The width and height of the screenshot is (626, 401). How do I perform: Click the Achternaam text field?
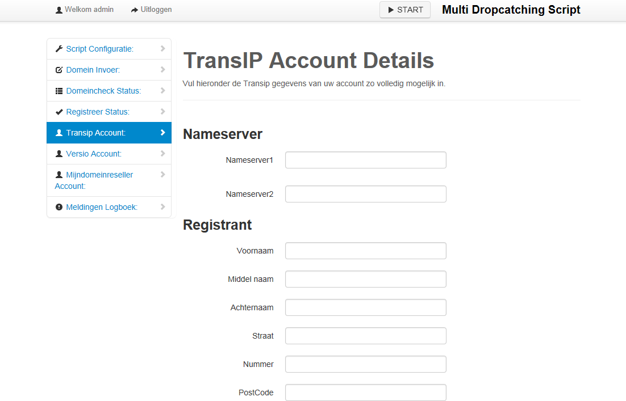pyautogui.click(x=365, y=307)
